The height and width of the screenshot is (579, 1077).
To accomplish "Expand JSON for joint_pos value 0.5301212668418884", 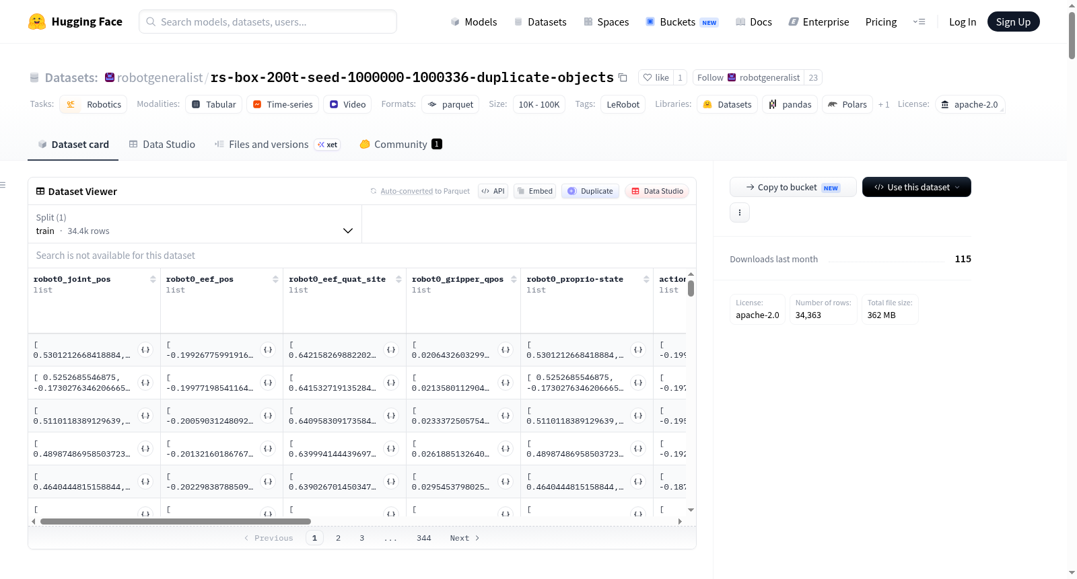I will (145, 350).
